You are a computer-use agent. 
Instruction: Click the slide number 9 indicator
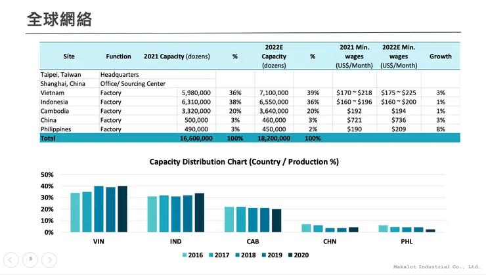pyautogui.click(x=30, y=259)
